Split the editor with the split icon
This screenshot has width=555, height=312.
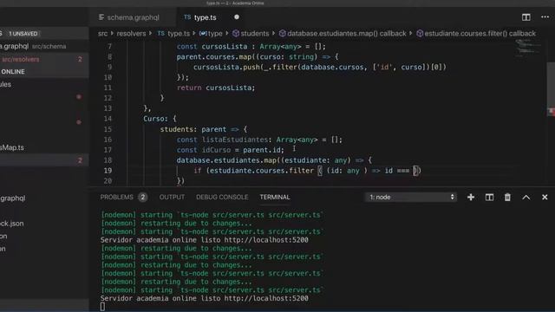click(526, 17)
